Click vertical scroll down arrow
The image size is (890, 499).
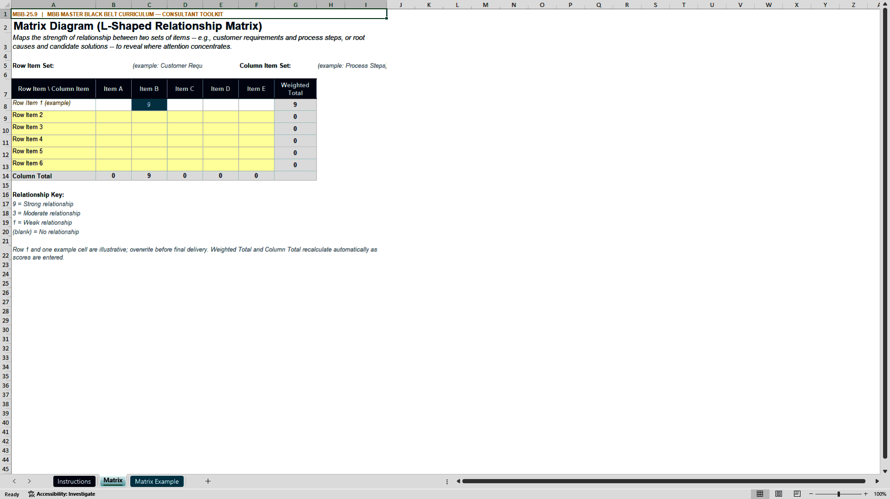[x=885, y=471]
